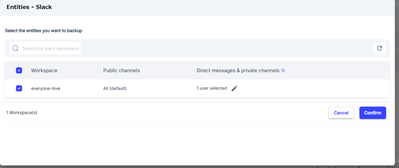Click the Workspace column header
This screenshot has height=168, width=399.
point(44,70)
